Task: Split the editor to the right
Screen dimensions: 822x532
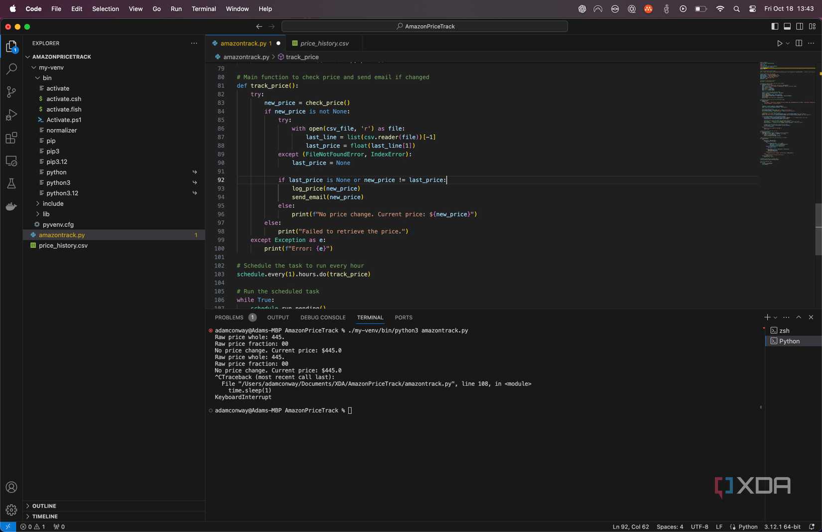Action: (799, 43)
